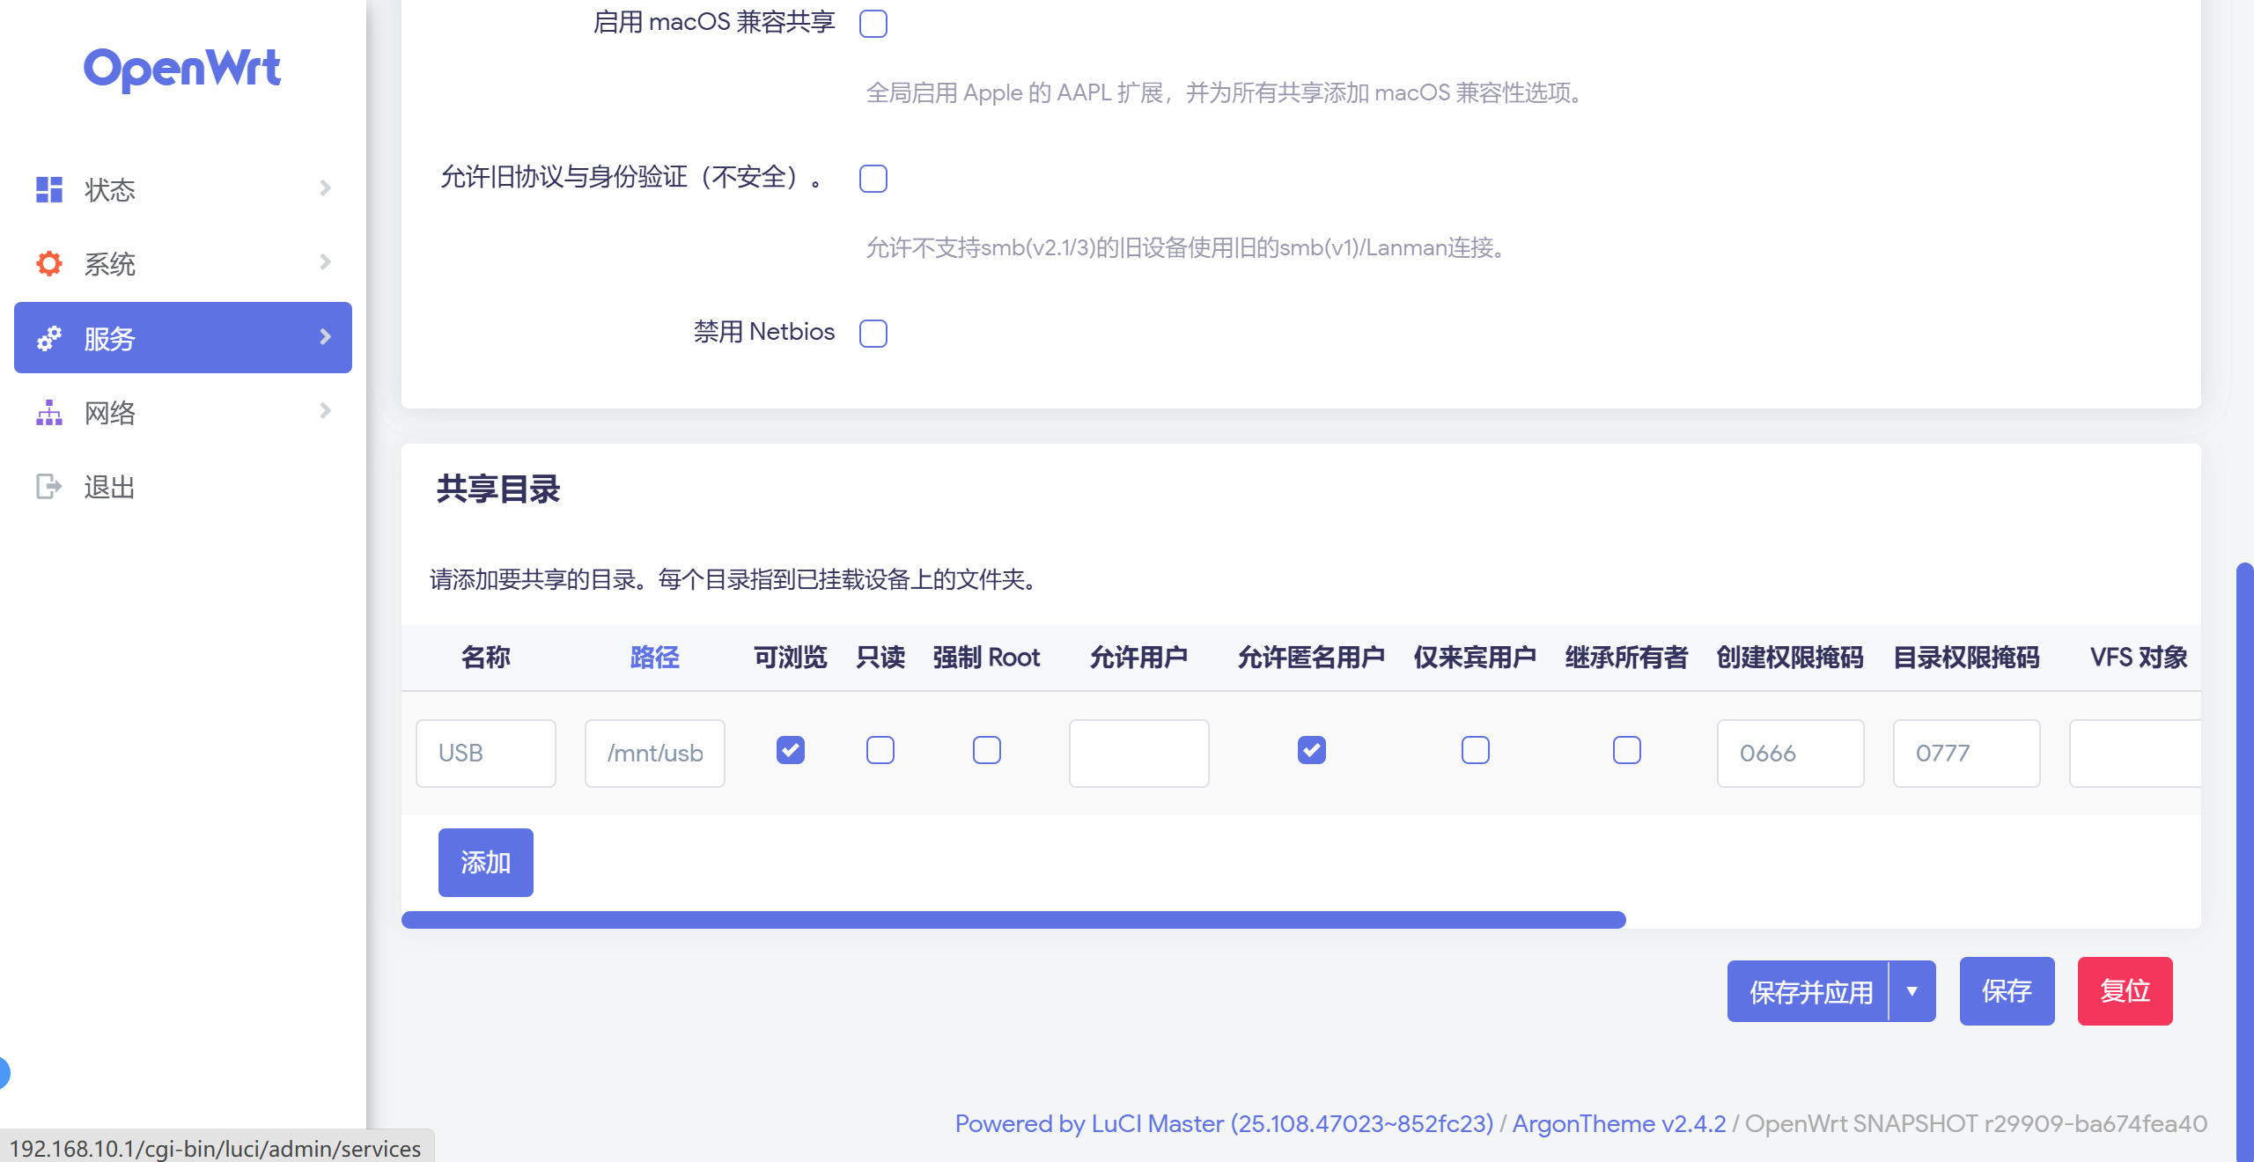The image size is (2254, 1162).
Task: Click the system gear icon
Action: 49,263
